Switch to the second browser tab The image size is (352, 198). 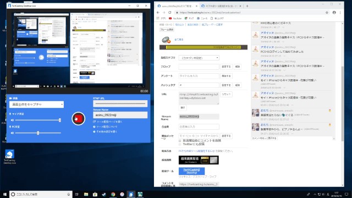coord(221,6)
